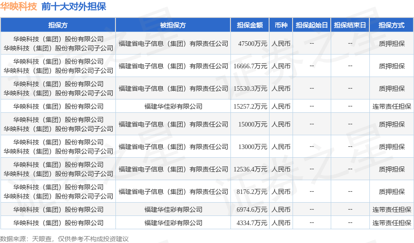Click the 担保方式 column header

[x=391, y=25]
